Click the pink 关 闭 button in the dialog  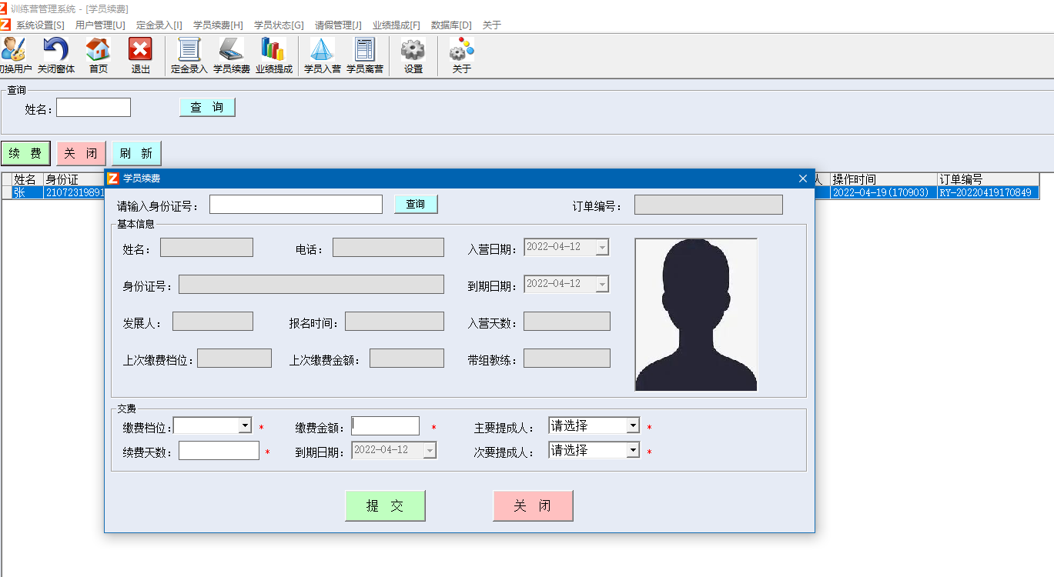[533, 506]
